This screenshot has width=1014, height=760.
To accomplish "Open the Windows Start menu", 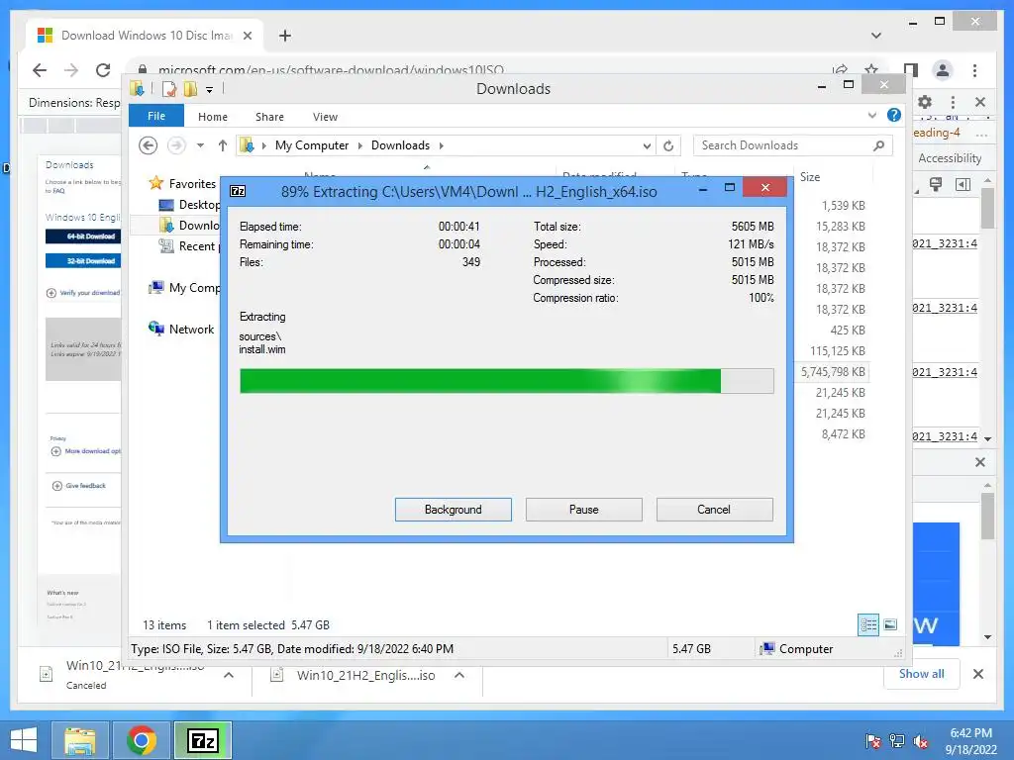I will point(24,740).
